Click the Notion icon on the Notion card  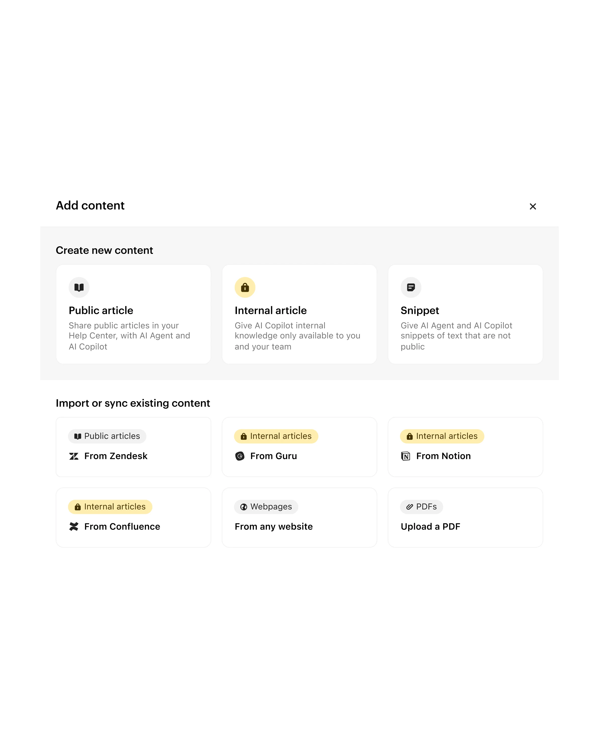406,456
